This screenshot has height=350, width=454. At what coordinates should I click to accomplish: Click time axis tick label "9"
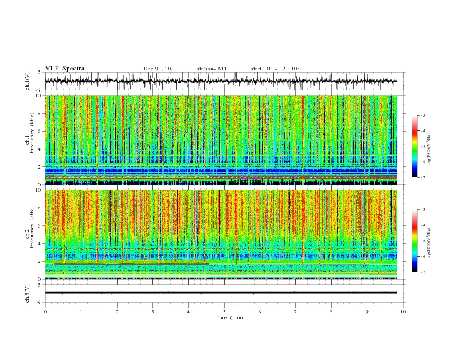pos(367,312)
